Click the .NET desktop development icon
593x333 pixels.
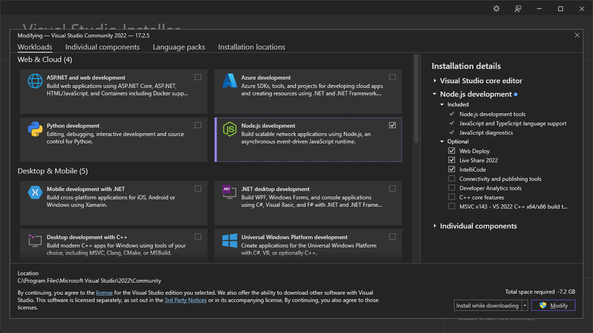pos(230,192)
